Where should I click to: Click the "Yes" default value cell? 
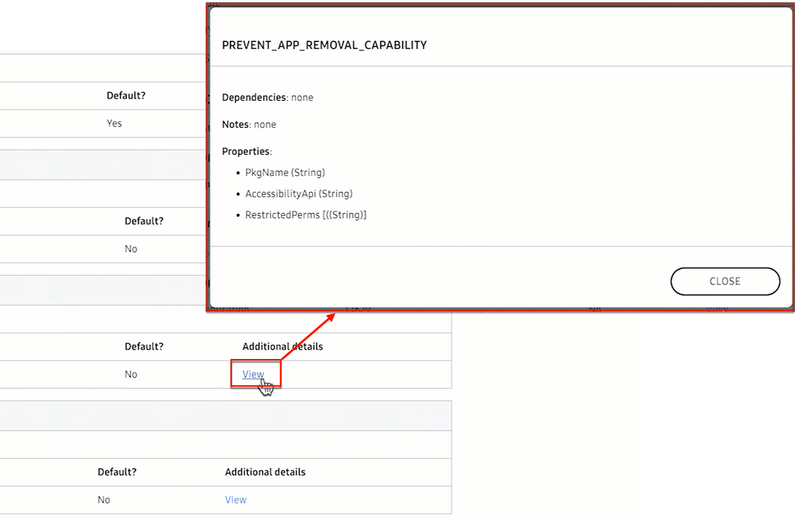(x=115, y=123)
